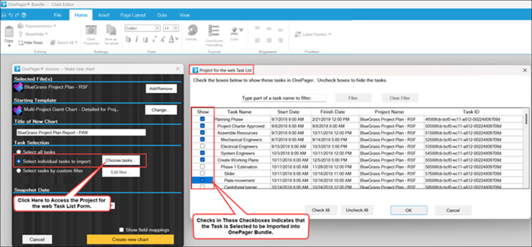Click the top-center alignment icon

tap(269, 29)
